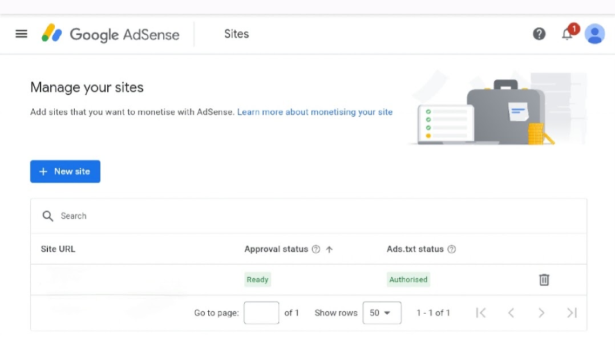The image size is (615, 353).
Task: Go to the first page
Action: coord(481,313)
